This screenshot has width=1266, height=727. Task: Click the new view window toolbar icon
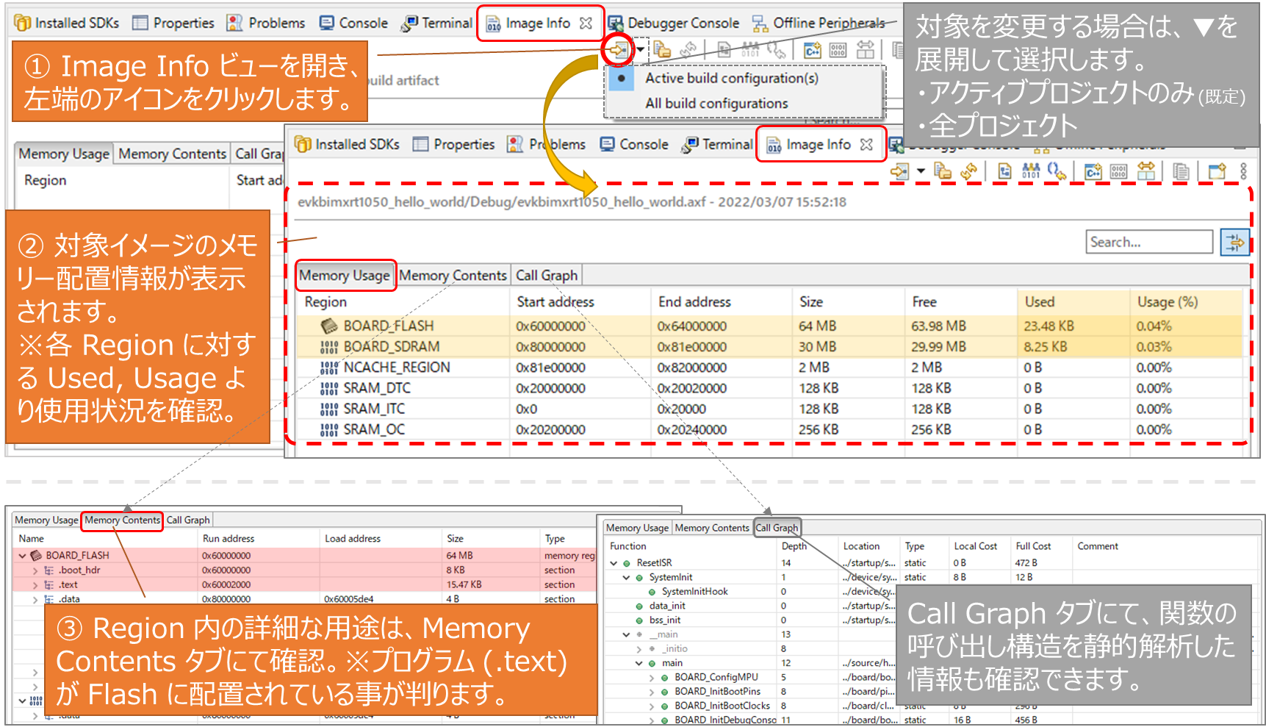coord(1217,171)
